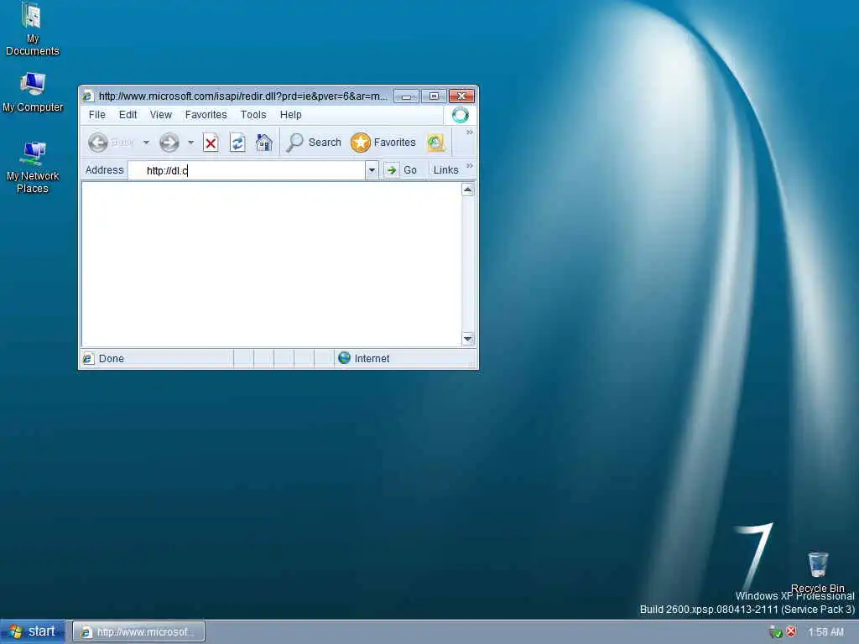The height and width of the screenshot is (644, 859).
Task: Click the Links toolbar label
Action: [445, 170]
